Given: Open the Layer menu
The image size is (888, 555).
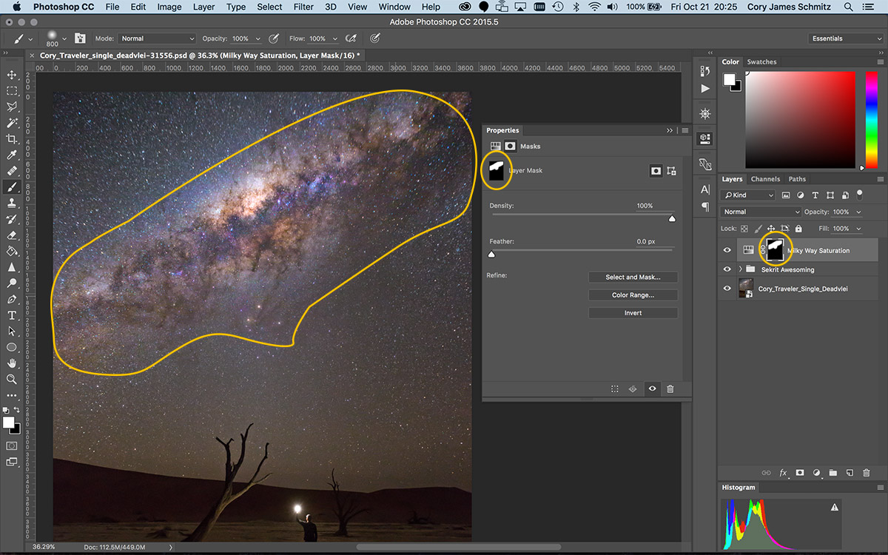Looking at the screenshot, I should coord(203,7).
